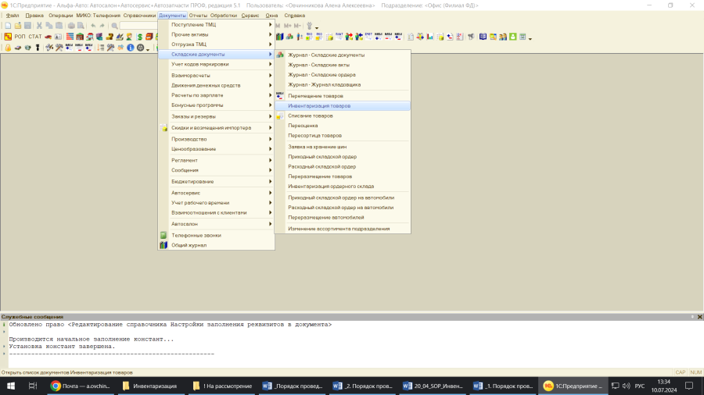Choose Журнал - Складские документы
Viewport: 704px width, 395px height.
(x=343, y=55)
